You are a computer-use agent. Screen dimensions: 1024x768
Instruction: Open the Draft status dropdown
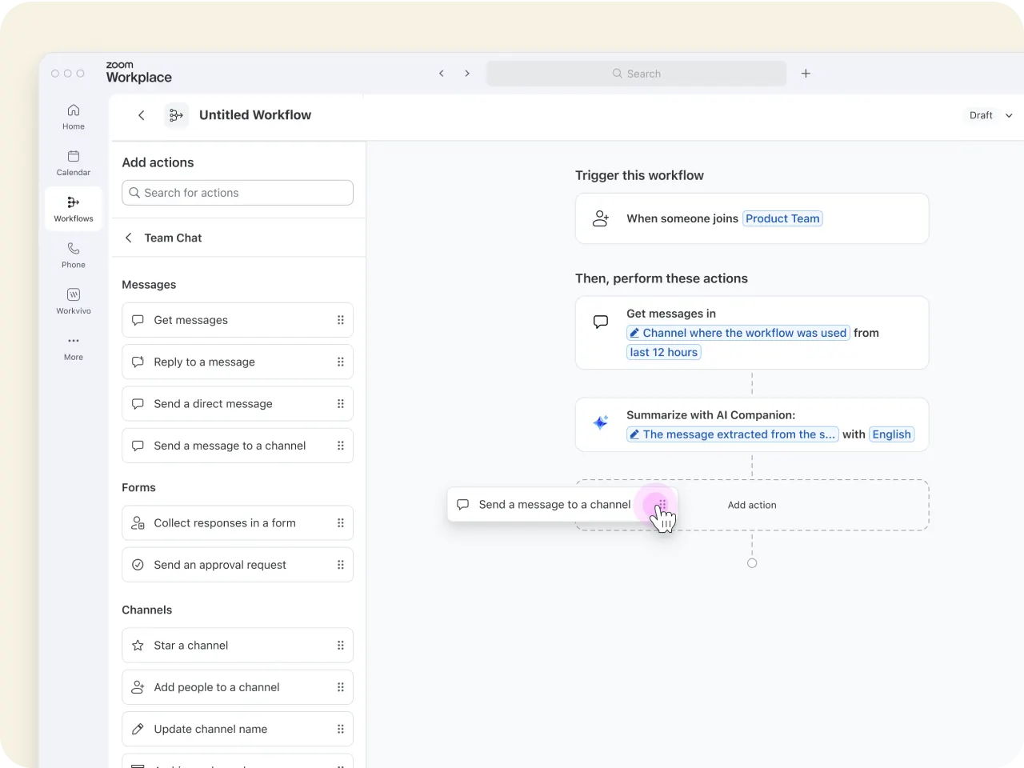pos(989,115)
